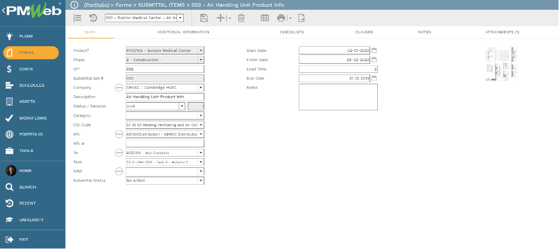
Task: Delete record using the trash icon
Action: coord(241,18)
